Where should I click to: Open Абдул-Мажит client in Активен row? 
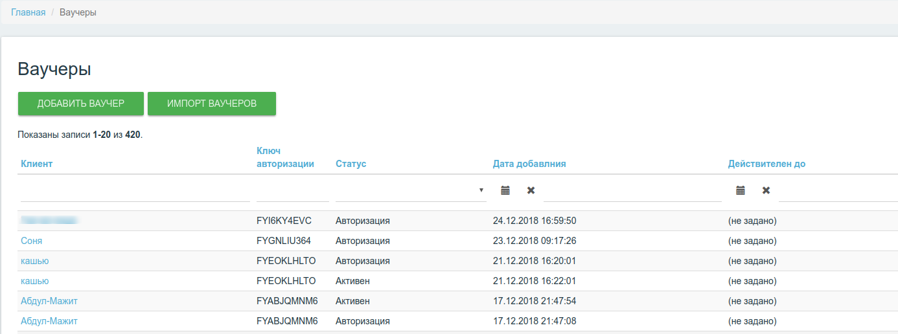click(x=49, y=301)
